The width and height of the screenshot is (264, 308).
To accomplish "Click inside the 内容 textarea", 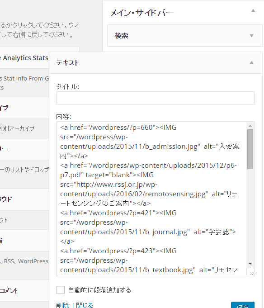I will [151, 199].
